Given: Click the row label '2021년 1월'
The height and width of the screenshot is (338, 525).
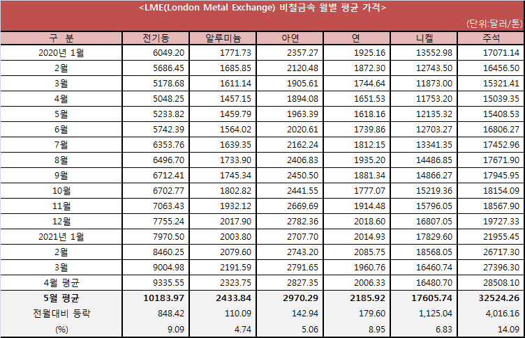Looking at the screenshot, I should (x=61, y=237).
